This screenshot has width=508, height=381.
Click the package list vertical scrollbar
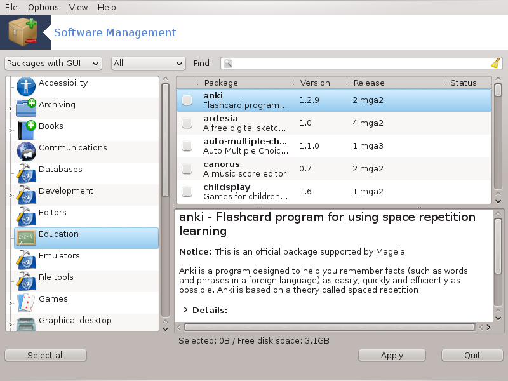pos(498,90)
